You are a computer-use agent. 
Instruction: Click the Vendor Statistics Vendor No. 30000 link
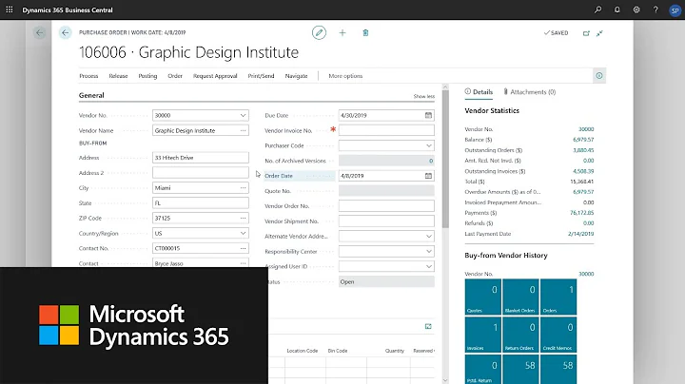pyautogui.click(x=586, y=129)
